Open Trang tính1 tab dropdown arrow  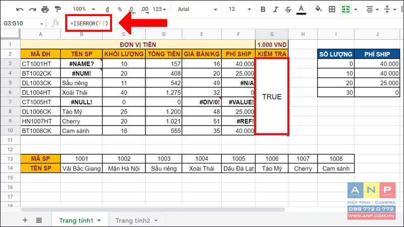click(99, 220)
